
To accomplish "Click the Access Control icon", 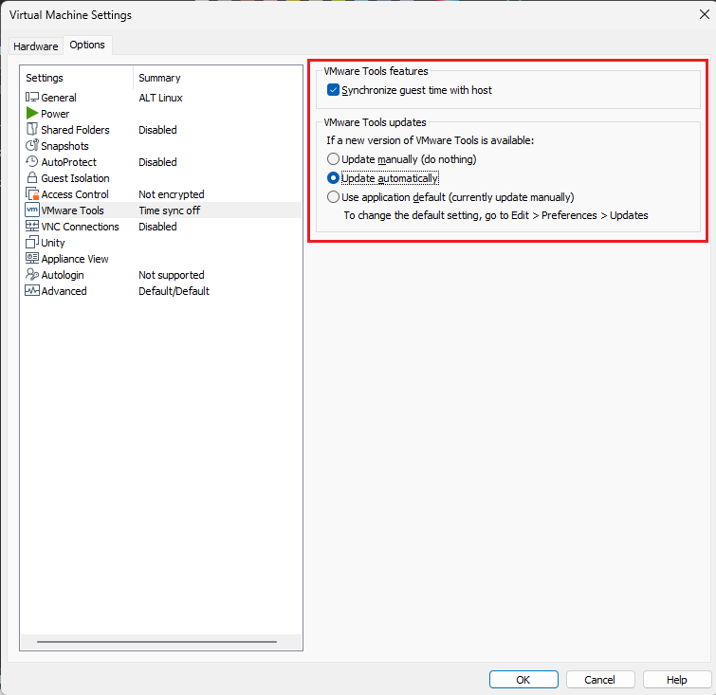I will [x=32, y=194].
